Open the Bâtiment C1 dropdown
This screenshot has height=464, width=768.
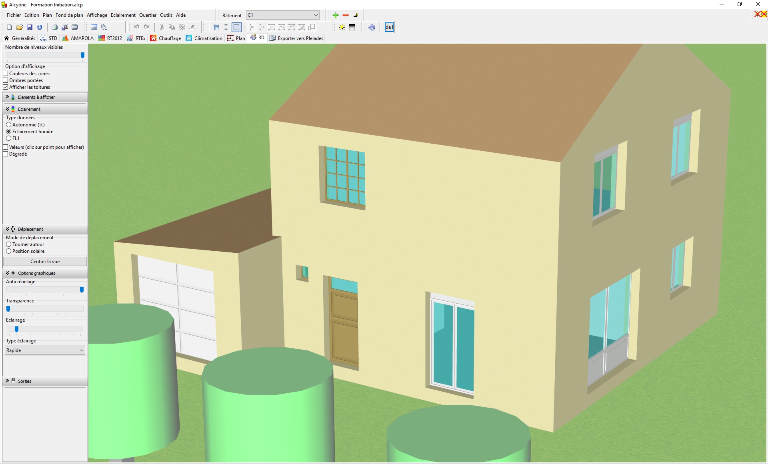283,15
